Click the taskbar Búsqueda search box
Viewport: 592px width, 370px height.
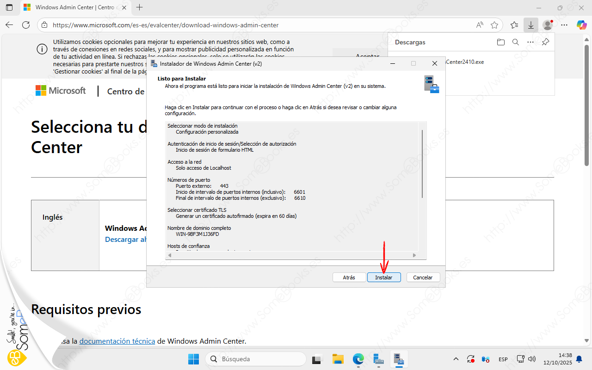[x=256, y=359]
